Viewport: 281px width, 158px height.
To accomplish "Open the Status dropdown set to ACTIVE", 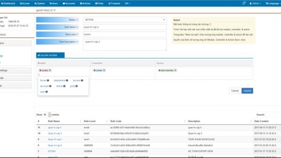I will pyautogui.click(x=125, y=20).
